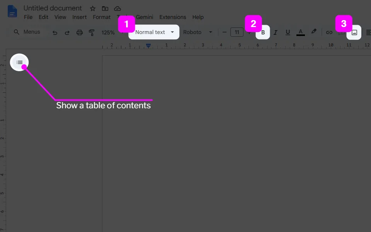Open the Roboto font dropdown
This screenshot has width=371, height=232.
point(197,32)
